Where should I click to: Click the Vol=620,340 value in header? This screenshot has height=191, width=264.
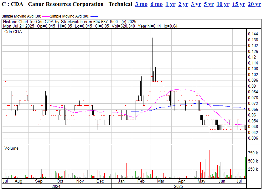tap(123, 26)
